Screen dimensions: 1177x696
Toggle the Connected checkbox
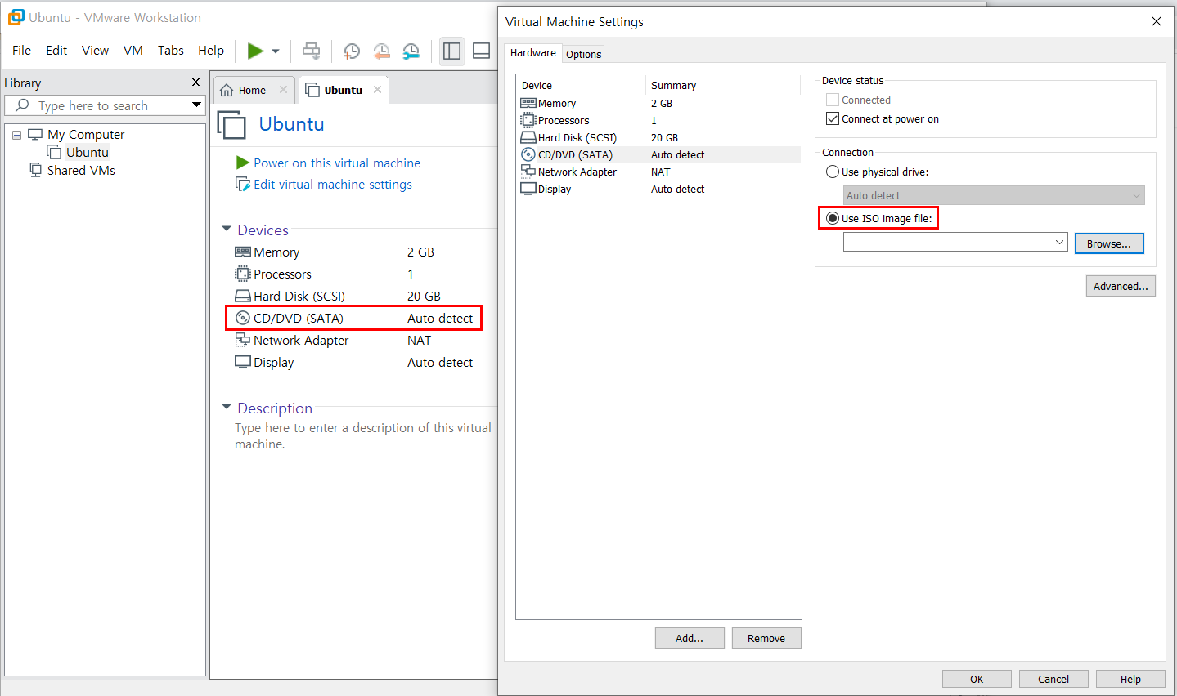point(833,100)
